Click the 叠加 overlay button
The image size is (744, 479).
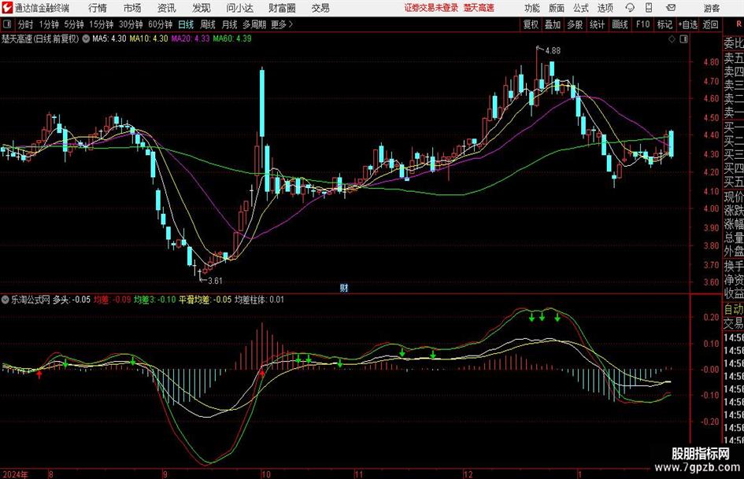pyautogui.click(x=553, y=24)
